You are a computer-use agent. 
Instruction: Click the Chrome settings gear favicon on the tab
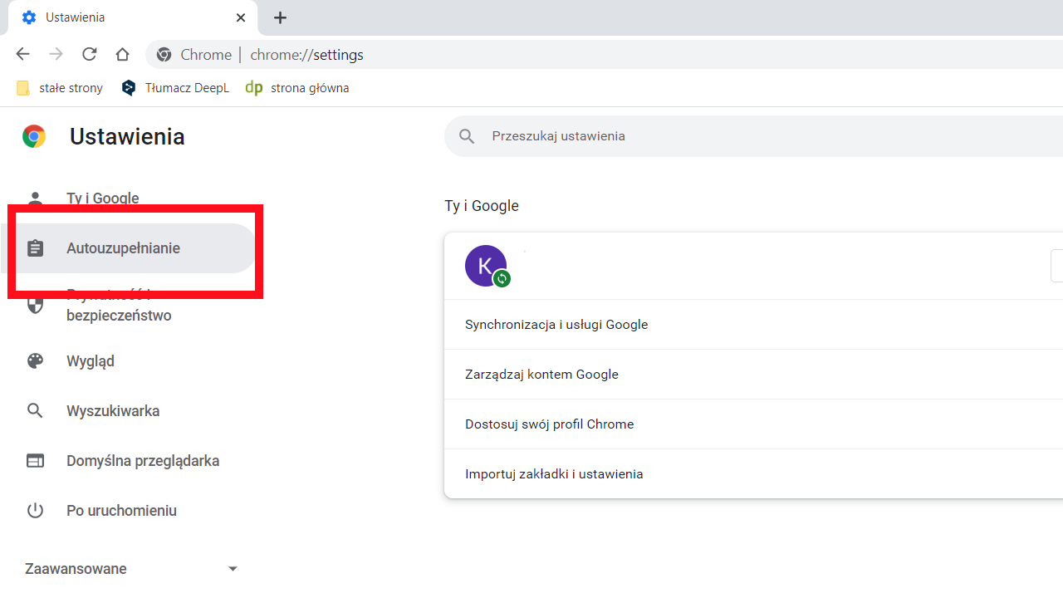point(29,17)
